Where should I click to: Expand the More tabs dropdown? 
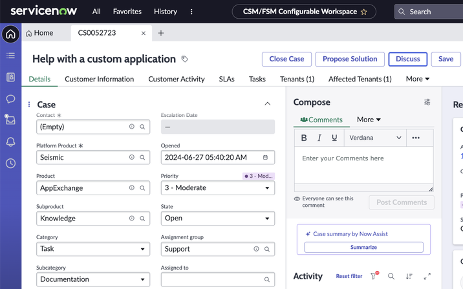click(418, 79)
